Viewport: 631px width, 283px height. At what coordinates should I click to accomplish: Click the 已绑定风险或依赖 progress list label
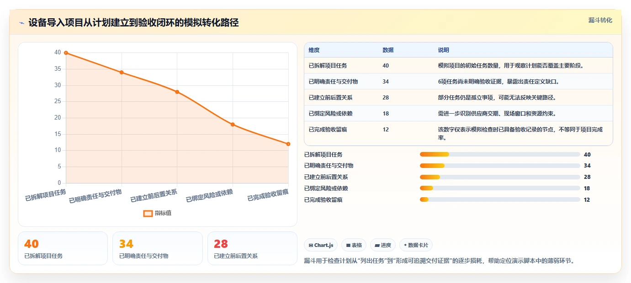[x=326, y=189]
